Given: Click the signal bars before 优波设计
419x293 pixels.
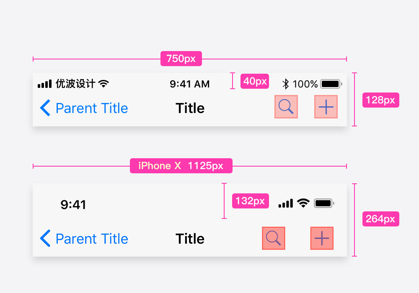Looking at the screenshot, I should tap(44, 84).
